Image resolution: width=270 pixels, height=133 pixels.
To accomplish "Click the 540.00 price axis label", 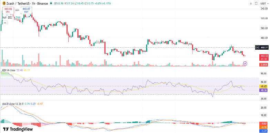I will [264, 9].
